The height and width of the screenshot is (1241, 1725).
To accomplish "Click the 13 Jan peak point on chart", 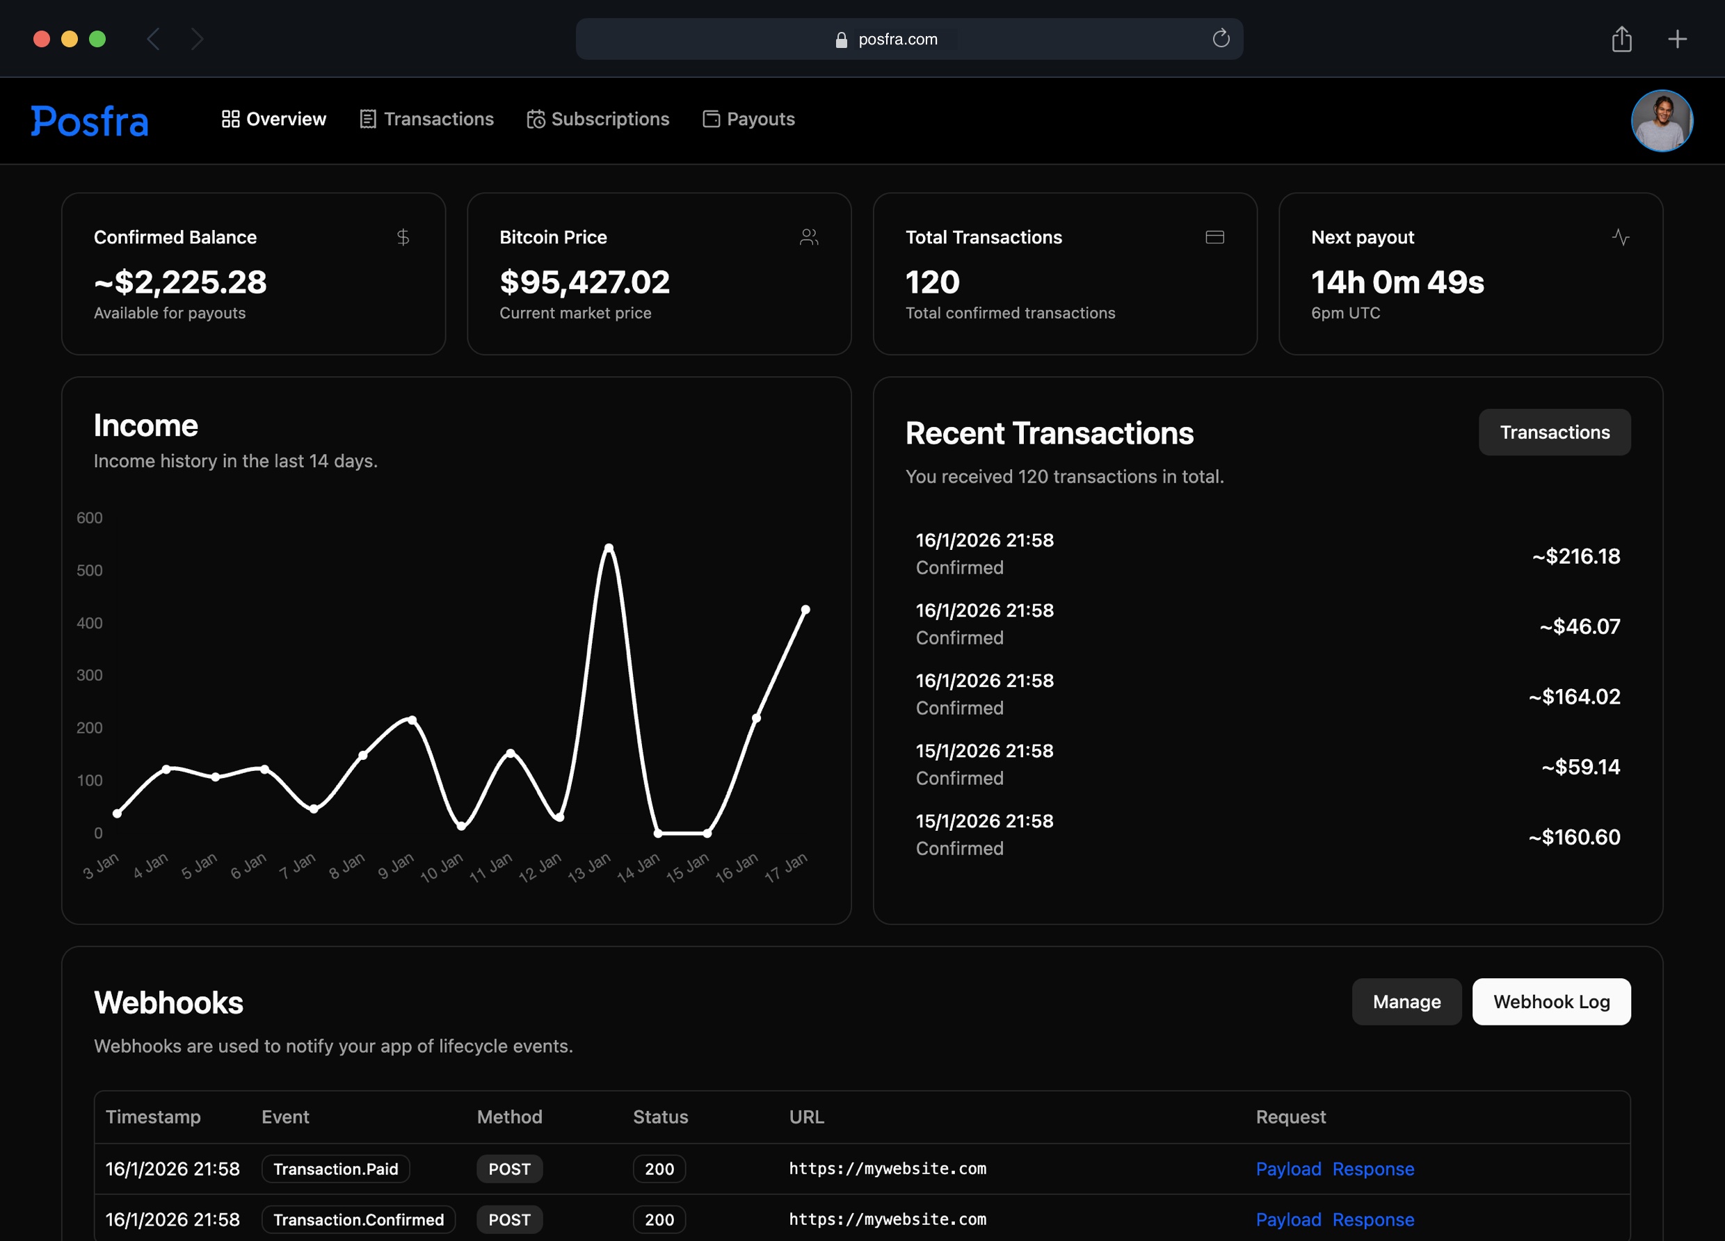I will [609, 548].
